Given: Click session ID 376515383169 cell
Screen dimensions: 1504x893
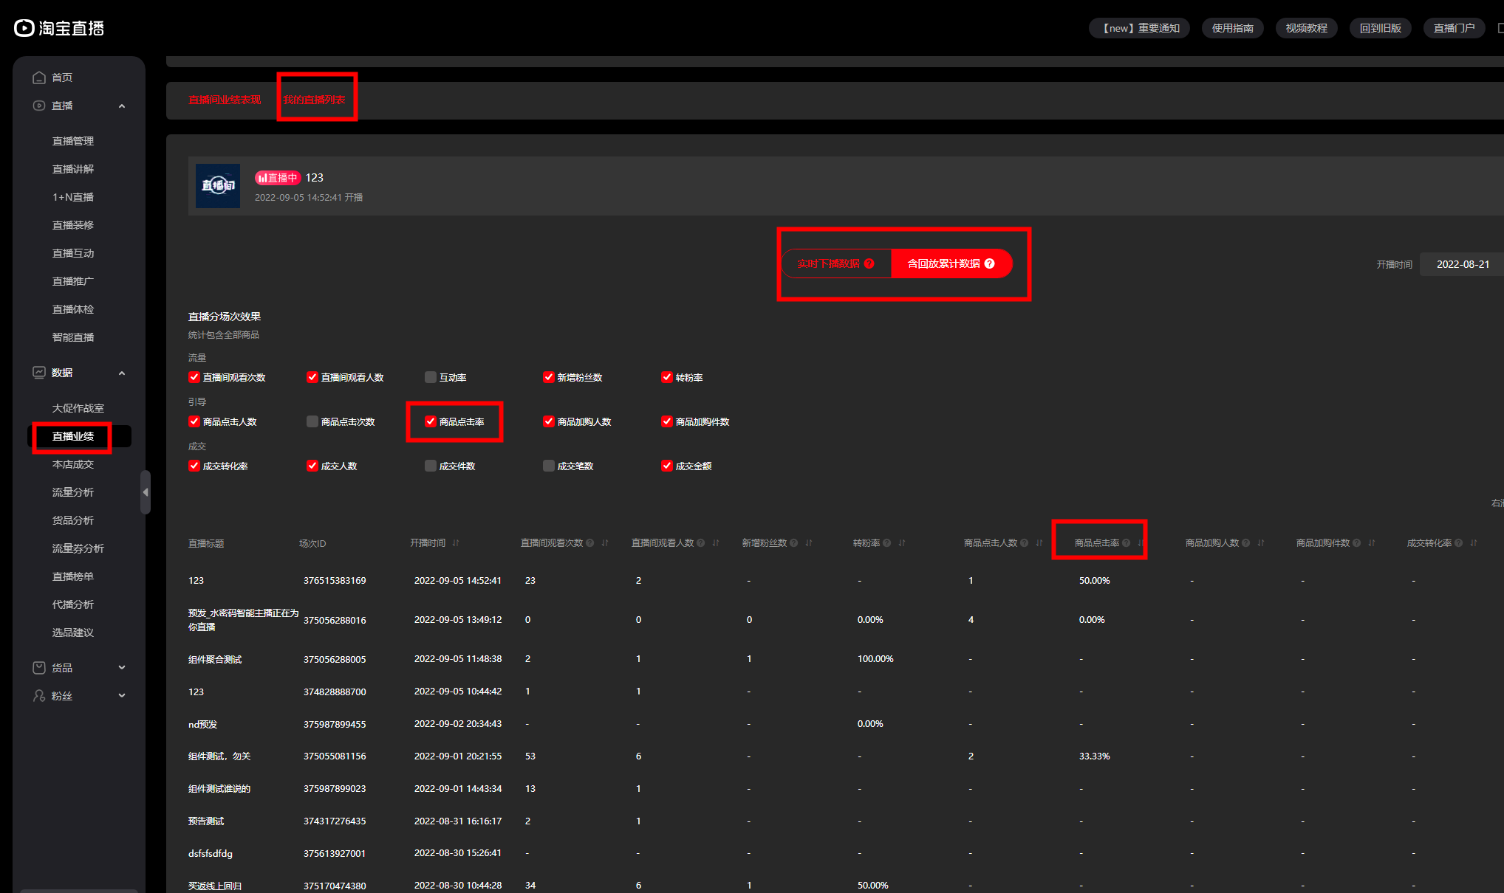Looking at the screenshot, I should pyautogui.click(x=335, y=581).
